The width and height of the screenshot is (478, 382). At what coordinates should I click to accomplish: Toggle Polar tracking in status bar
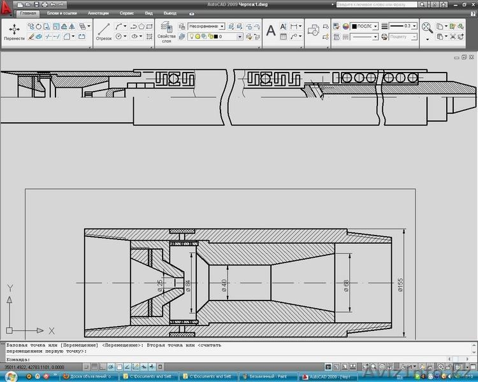pos(111,367)
